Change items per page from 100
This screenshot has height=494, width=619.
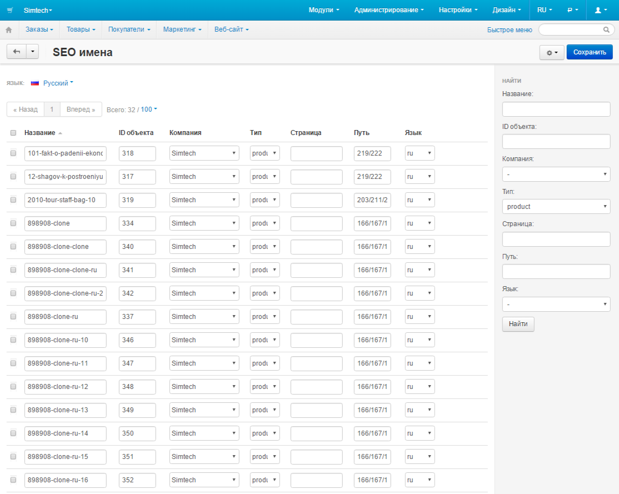pos(149,109)
